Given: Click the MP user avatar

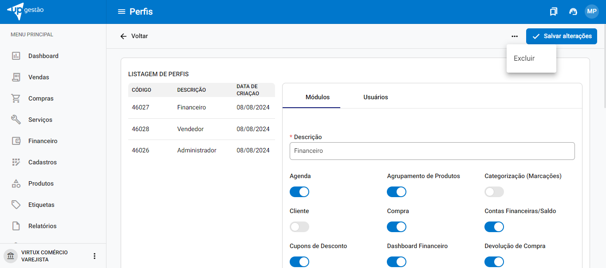Looking at the screenshot, I should (591, 12).
